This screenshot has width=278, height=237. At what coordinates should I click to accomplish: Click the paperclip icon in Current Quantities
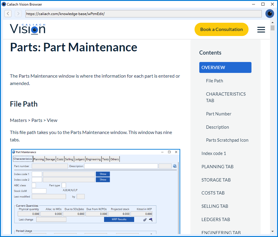click(x=145, y=220)
